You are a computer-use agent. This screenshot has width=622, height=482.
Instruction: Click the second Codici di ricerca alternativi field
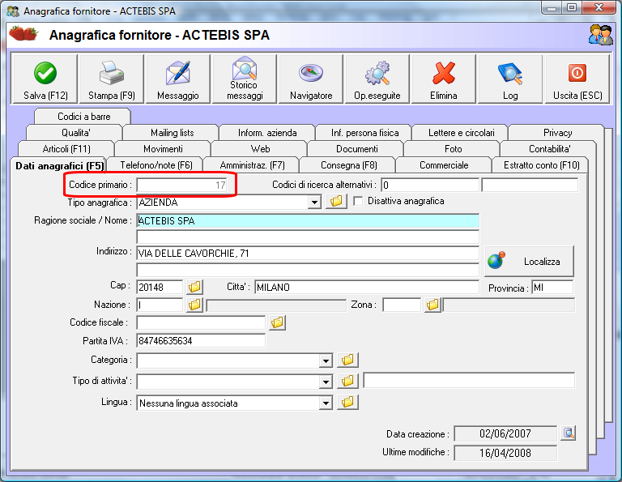pos(530,185)
